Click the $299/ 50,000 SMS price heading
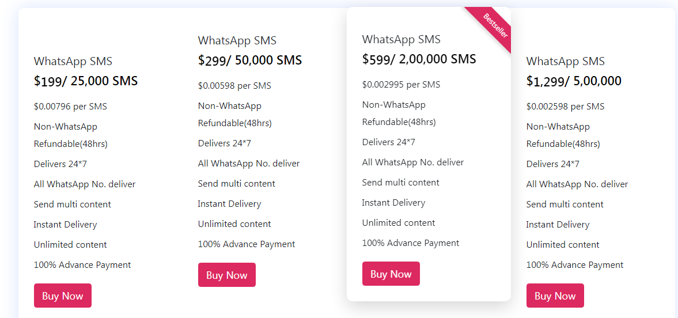 [250, 60]
